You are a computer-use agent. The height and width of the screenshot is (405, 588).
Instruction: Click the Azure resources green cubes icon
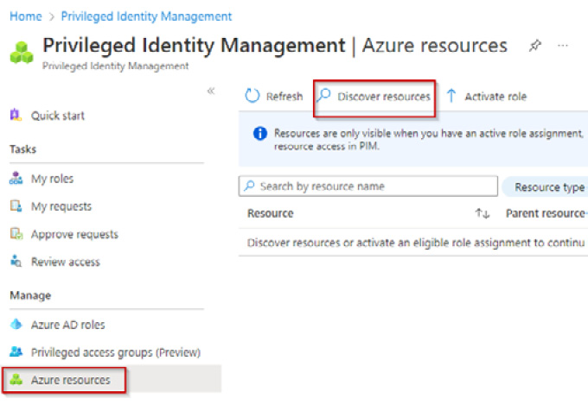tap(16, 379)
